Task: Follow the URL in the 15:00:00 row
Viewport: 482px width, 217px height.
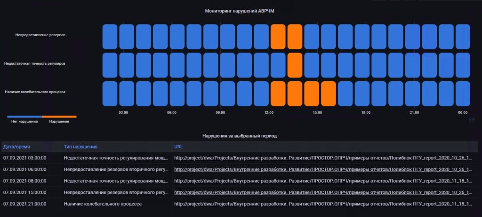Action: coord(325,193)
